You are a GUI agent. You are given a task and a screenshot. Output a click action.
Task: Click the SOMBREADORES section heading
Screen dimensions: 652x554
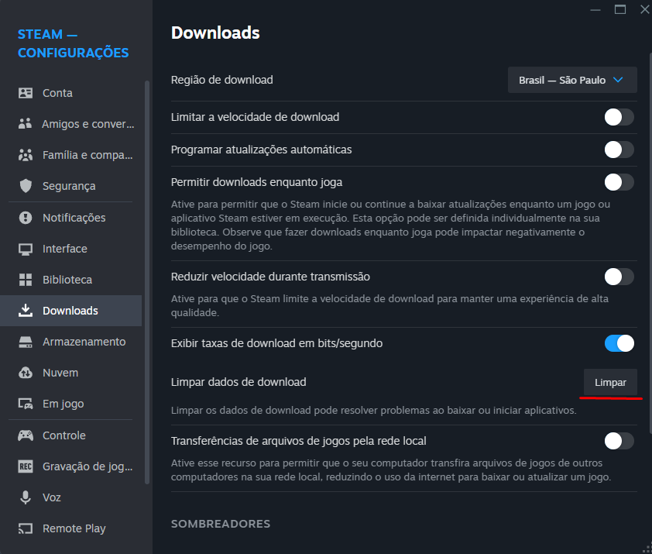(221, 524)
